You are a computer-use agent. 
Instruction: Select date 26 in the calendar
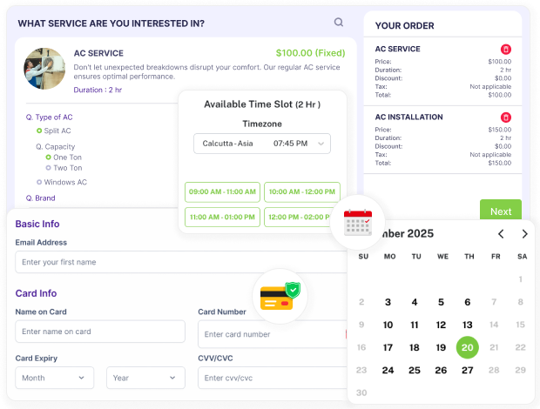pos(441,370)
